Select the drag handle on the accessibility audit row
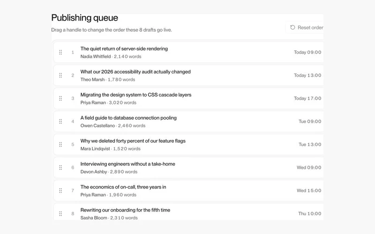Screen dimensions: 375x234 click(x=60, y=75)
